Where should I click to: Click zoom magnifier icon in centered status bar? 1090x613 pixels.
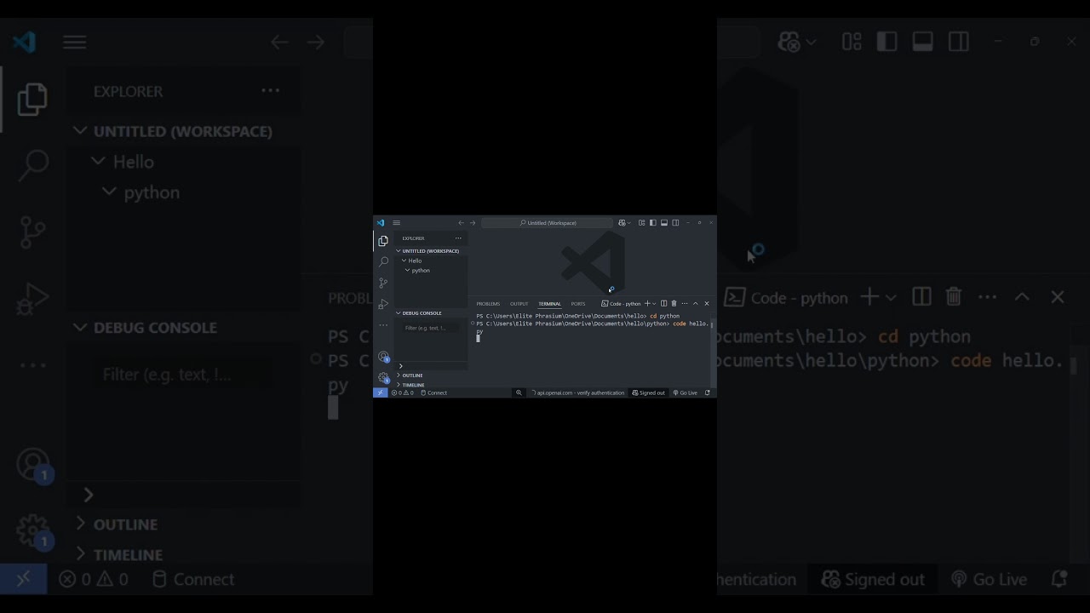[519, 392]
